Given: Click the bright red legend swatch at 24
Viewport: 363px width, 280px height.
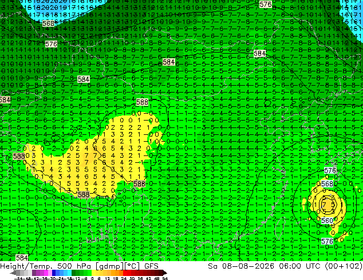Looking at the screenshot, I should (x=125, y=273).
